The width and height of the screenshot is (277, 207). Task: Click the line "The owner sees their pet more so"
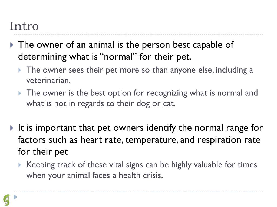click(140, 70)
